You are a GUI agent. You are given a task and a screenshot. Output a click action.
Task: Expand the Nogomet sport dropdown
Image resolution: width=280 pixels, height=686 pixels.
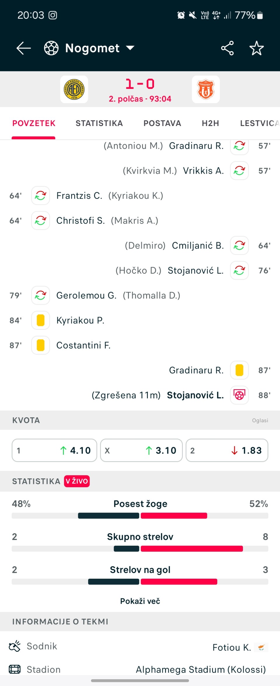click(89, 48)
